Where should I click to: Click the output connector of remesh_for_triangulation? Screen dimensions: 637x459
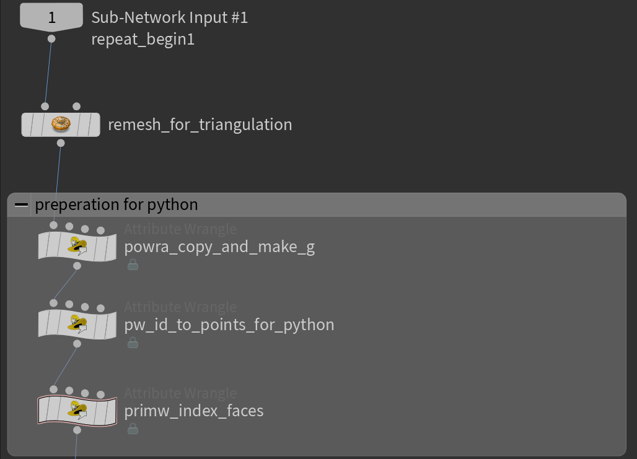[x=61, y=143]
